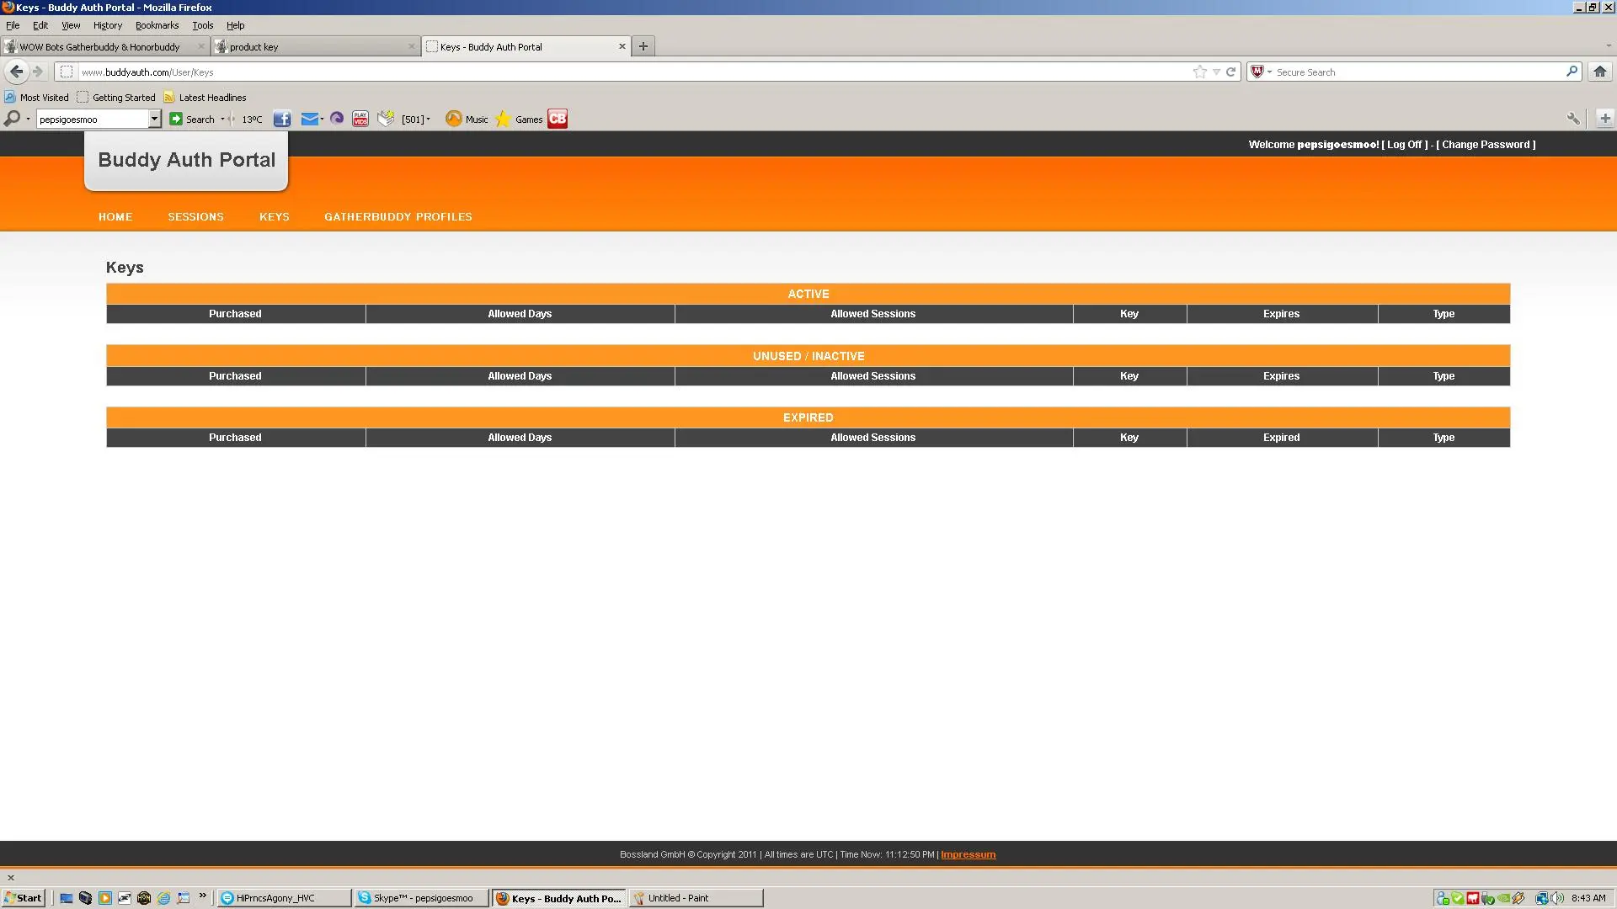1617x909 pixels.
Task: Open toolbar options wrench icon
Action: pyautogui.click(x=1573, y=119)
